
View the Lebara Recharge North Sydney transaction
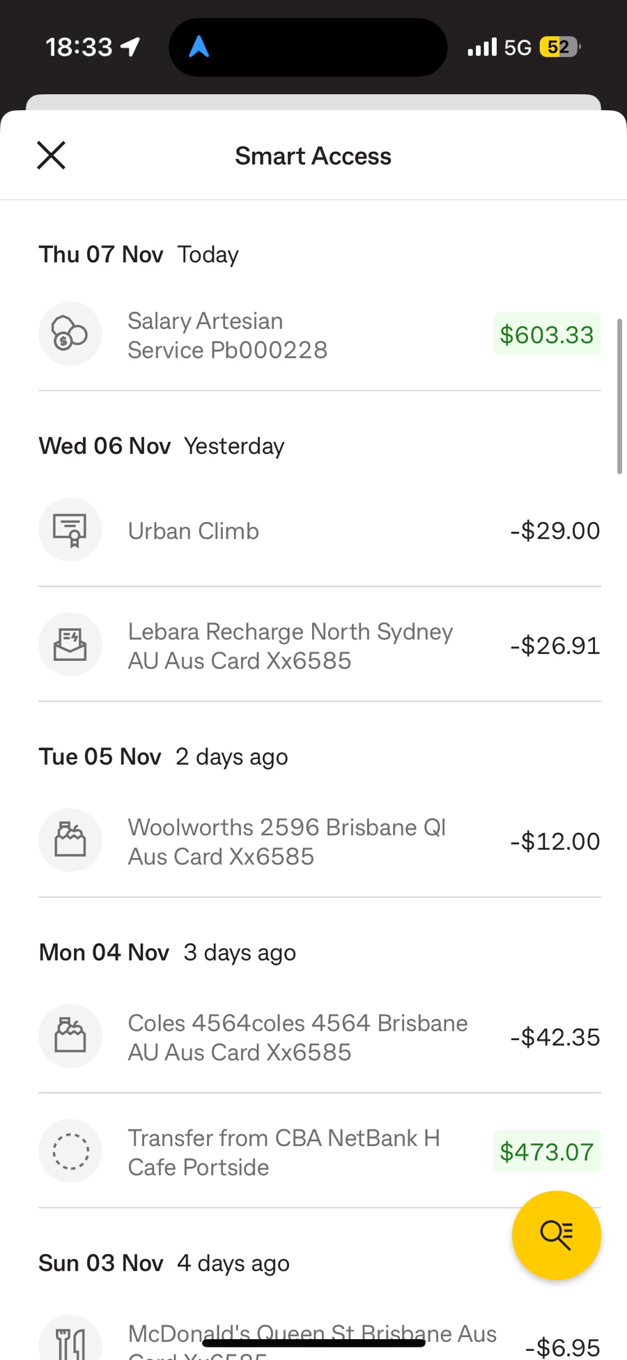[x=320, y=645]
